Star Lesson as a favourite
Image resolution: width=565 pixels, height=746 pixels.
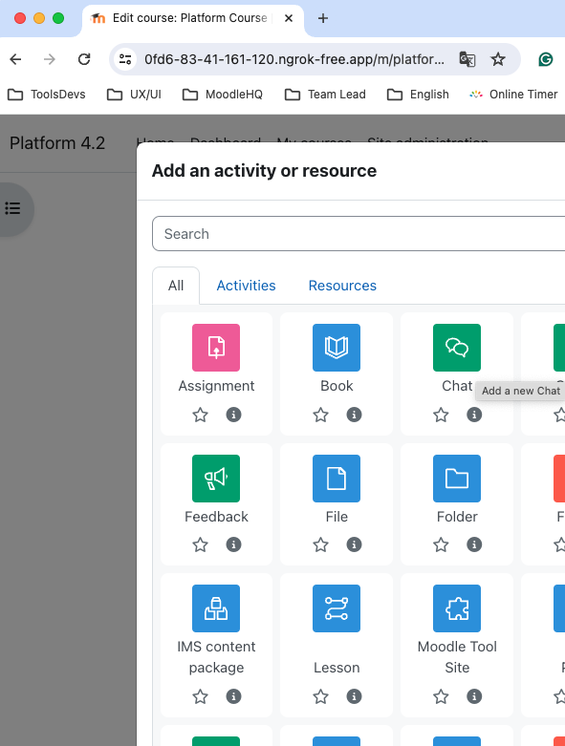coord(321,696)
